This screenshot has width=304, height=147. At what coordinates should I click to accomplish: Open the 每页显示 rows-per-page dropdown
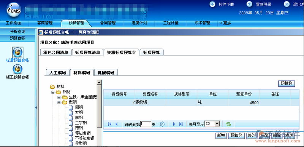[x=217, y=124]
